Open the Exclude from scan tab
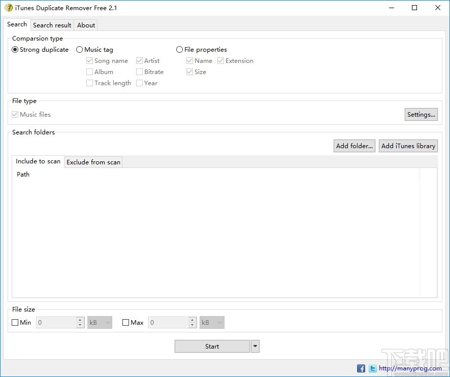 click(x=93, y=162)
